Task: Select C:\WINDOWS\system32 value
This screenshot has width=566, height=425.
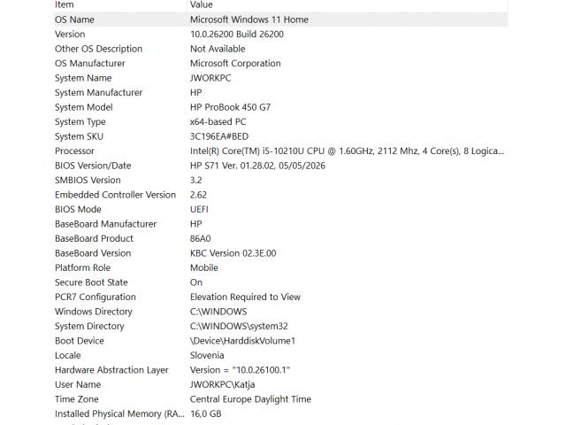Action: click(239, 327)
